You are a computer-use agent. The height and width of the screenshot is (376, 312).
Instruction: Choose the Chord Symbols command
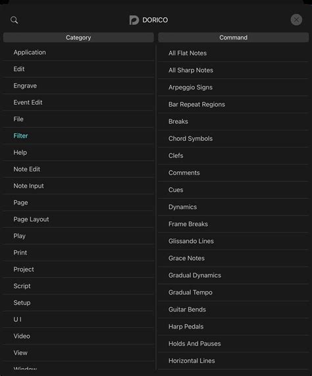coord(234,138)
